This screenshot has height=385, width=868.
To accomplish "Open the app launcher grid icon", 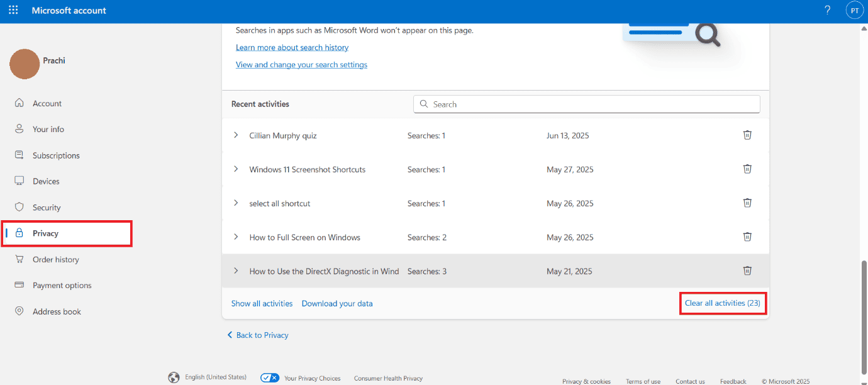I will click(x=13, y=10).
